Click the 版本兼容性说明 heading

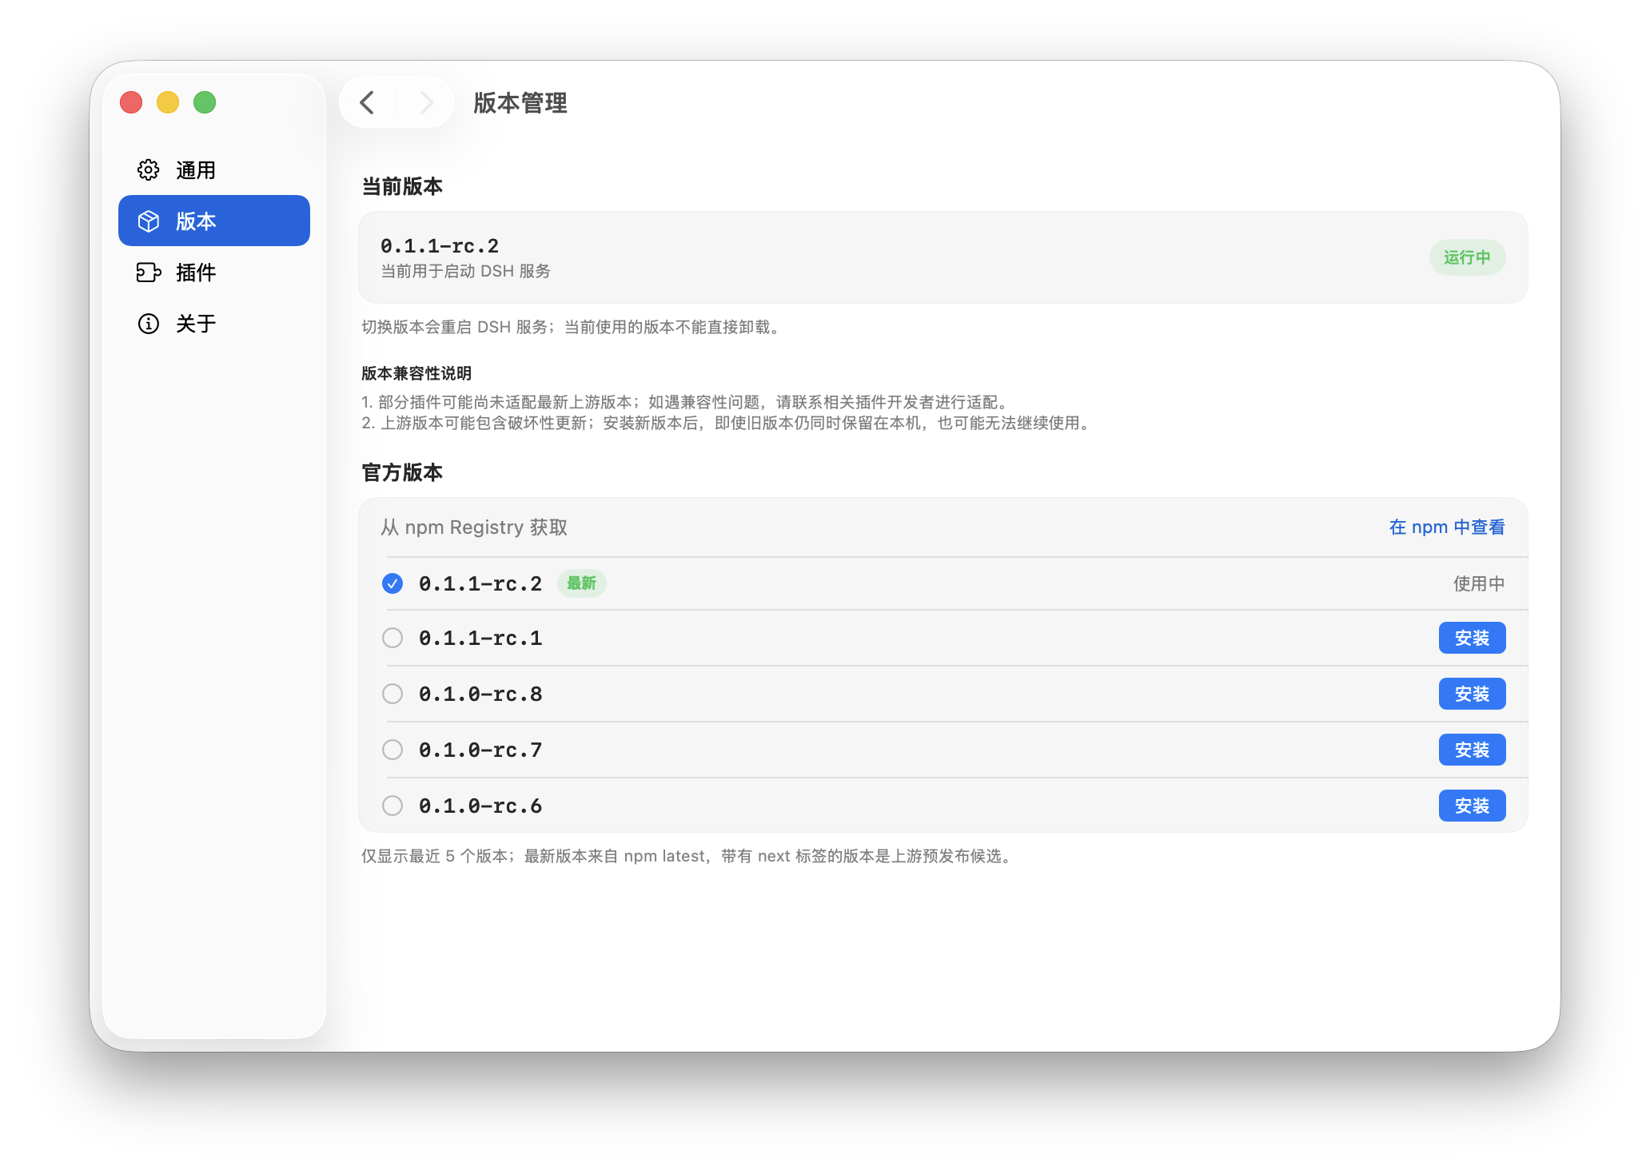pyautogui.click(x=416, y=373)
